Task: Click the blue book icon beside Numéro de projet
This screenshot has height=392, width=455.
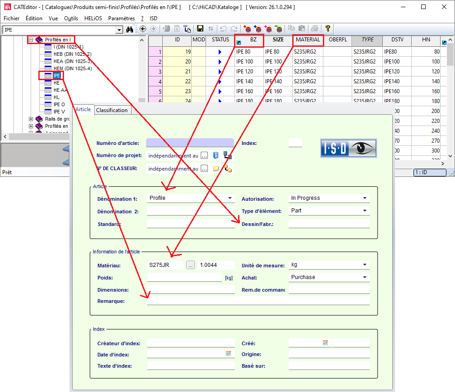Action: point(216,155)
